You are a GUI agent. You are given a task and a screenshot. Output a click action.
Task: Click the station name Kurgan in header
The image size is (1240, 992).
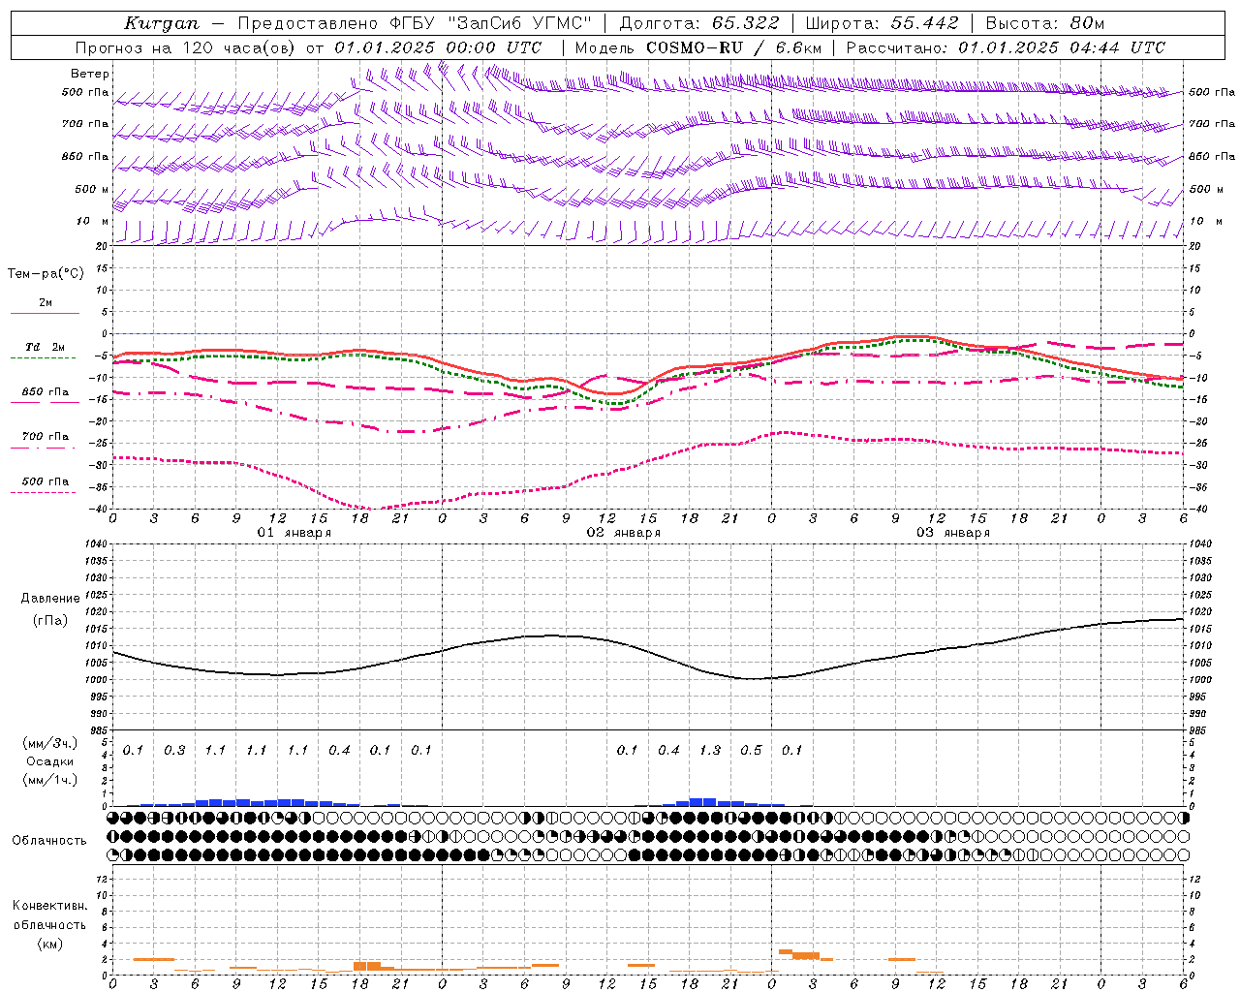coord(162,23)
